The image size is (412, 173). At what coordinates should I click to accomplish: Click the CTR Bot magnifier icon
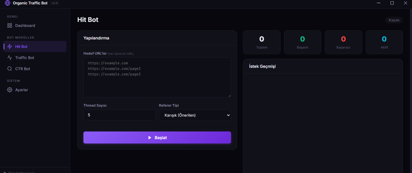pyautogui.click(x=10, y=69)
